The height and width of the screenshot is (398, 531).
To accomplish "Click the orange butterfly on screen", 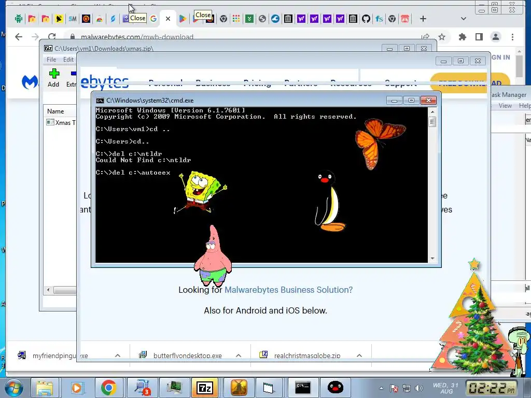I will 379,143.
